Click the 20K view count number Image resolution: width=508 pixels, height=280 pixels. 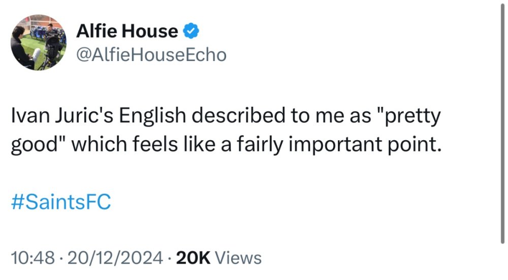[x=193, y=258]
